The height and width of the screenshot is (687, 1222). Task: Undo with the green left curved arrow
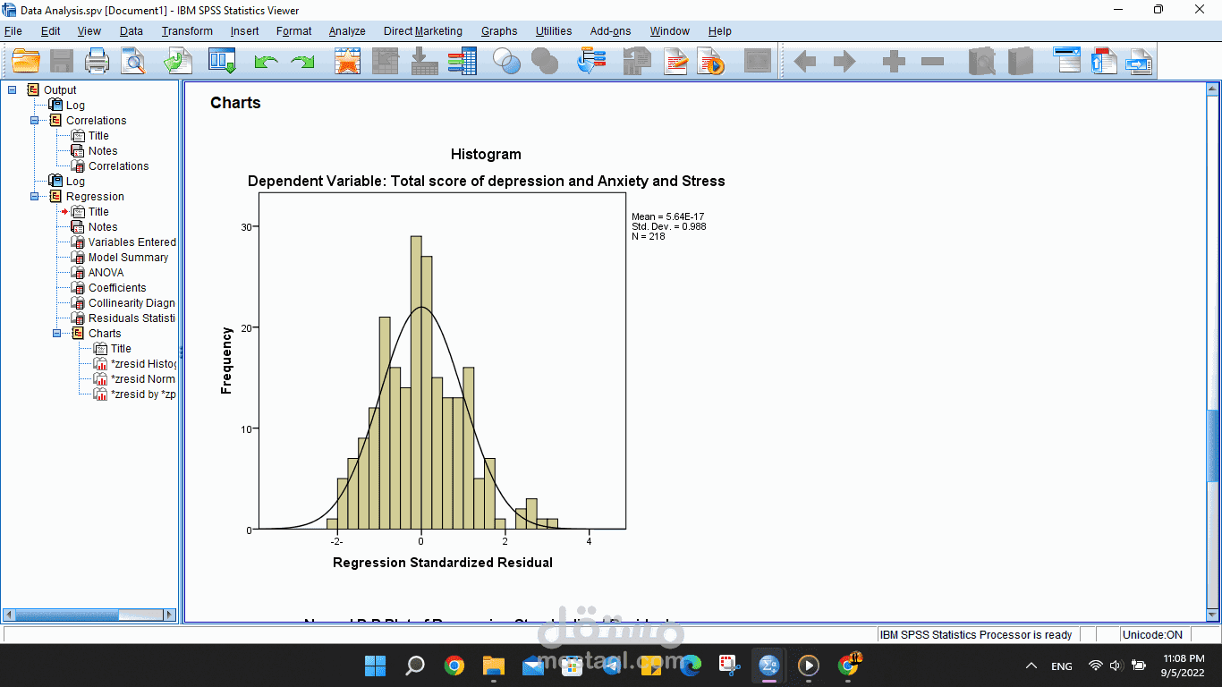click(266, 61)
